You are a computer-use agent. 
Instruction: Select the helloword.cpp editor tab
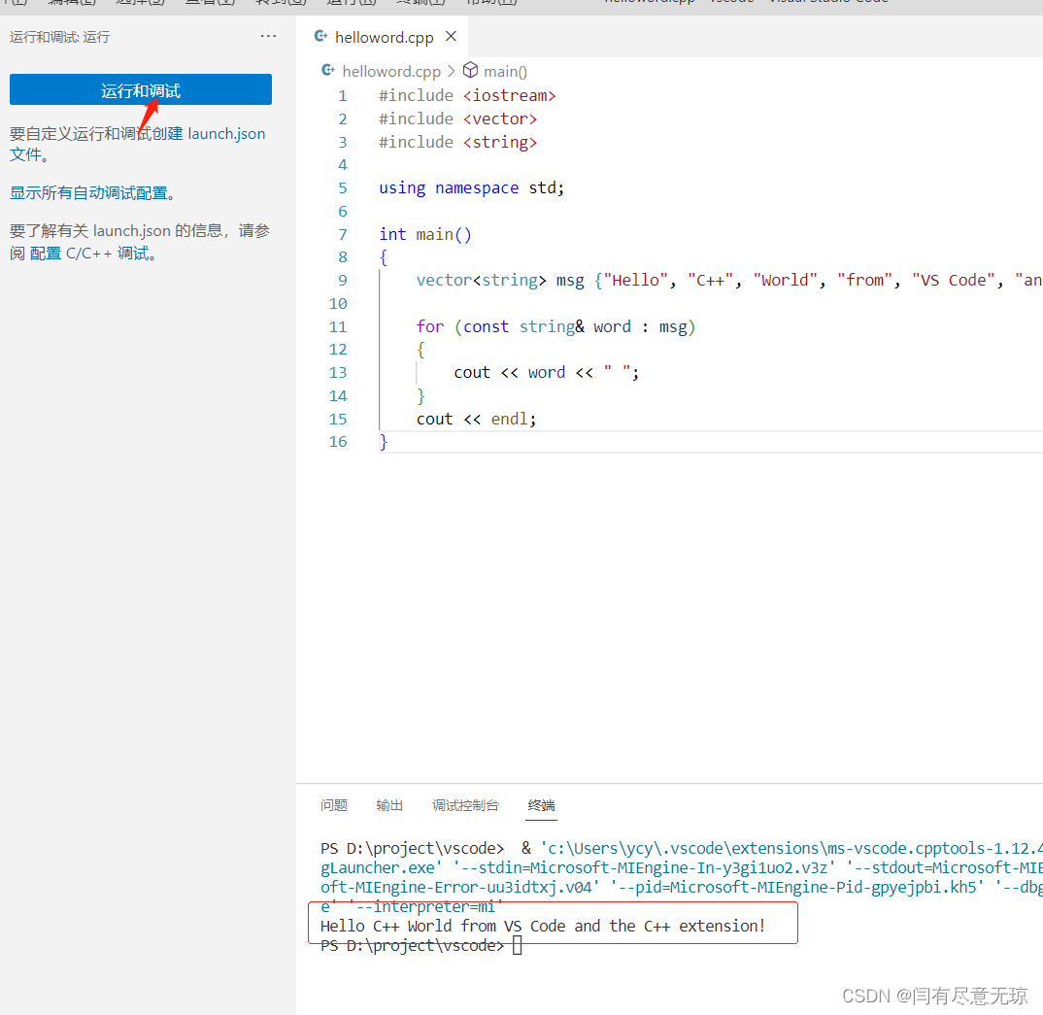(382, 37)
